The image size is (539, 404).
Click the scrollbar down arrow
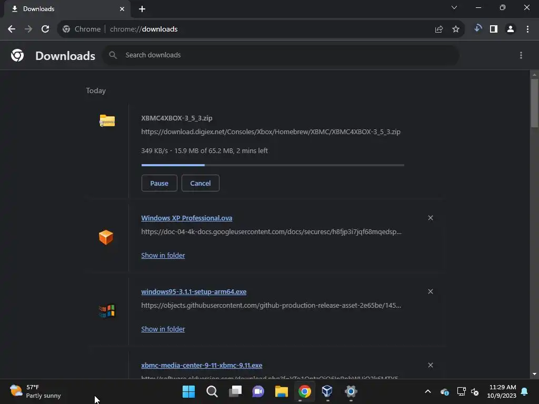pos(534,374)
